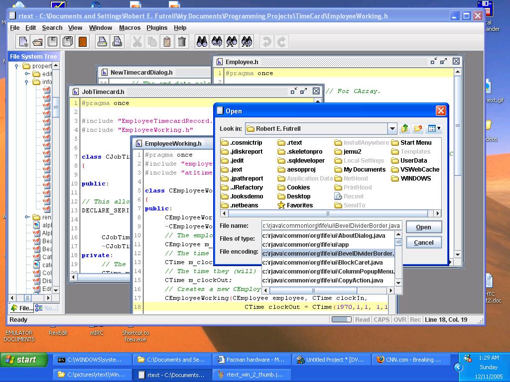Click the File name text field
Screen dimensions: 510x382
pos(332,226)
